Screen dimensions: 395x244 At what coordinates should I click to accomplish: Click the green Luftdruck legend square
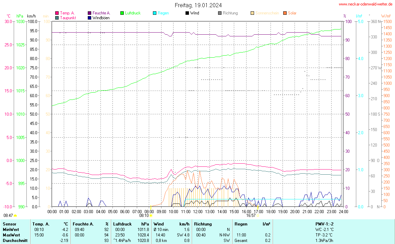(122, 13)
